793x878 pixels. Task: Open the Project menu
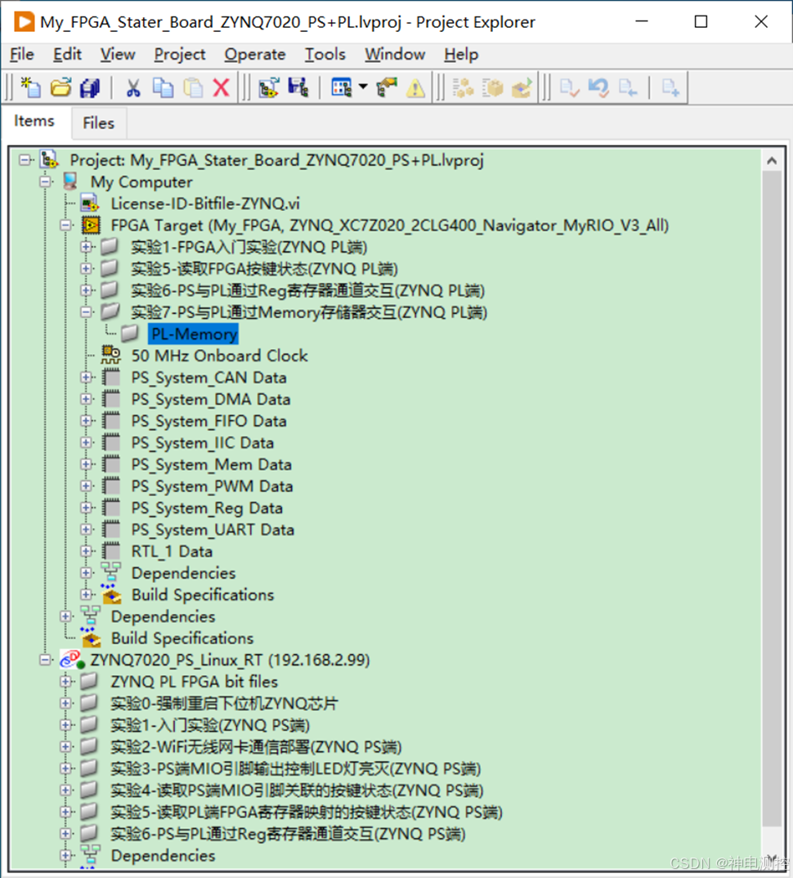point(180,54)
